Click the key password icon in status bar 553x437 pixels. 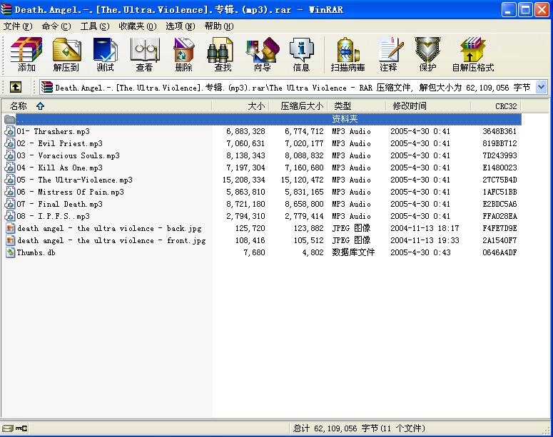pyautogui.click(x=21, y=428)
